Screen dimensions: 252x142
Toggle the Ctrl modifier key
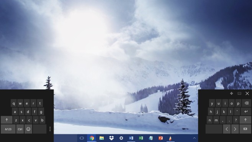pos(20,129)
